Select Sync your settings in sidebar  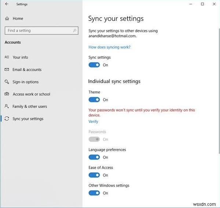28,119
